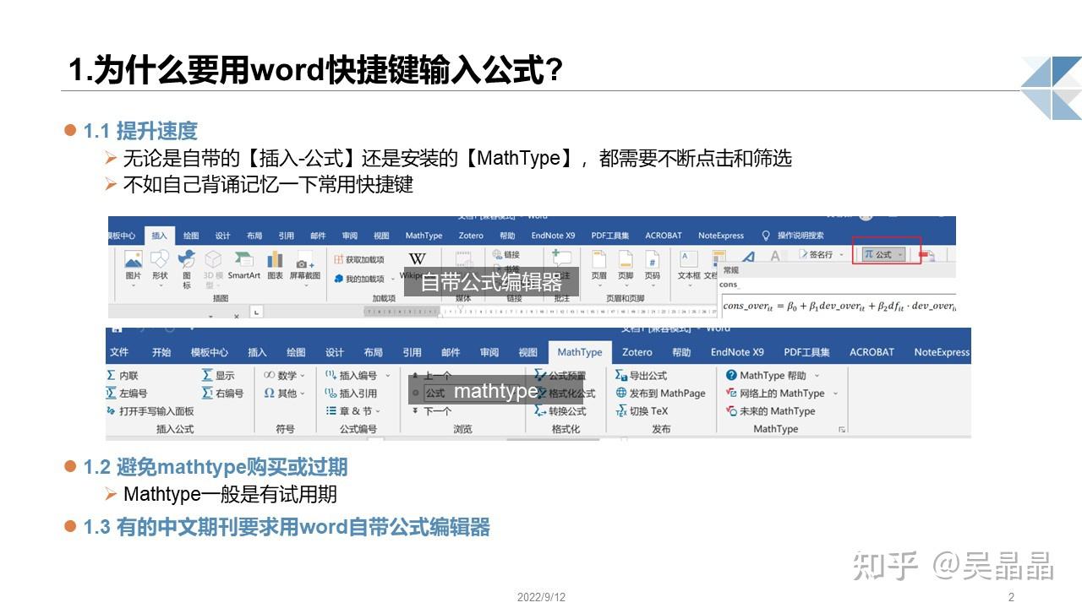1082x608 pixels.
Task: Open the 签名行 dropdown
Action: (841, 254)
